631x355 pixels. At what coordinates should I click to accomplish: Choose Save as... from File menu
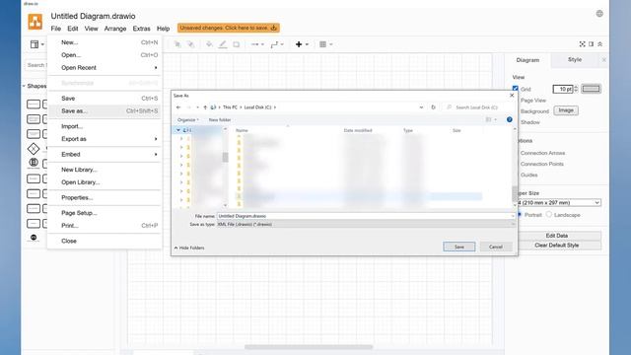pos(105,111)
